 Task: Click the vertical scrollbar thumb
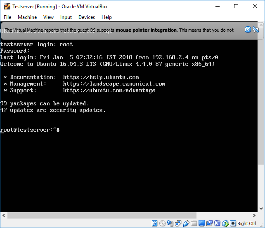(x=261, y=97)
